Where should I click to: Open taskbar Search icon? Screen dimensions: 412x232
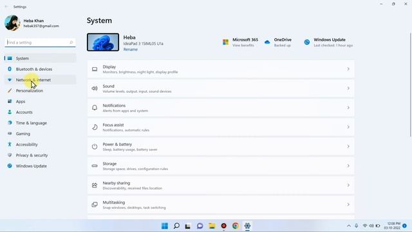(176, 226)
